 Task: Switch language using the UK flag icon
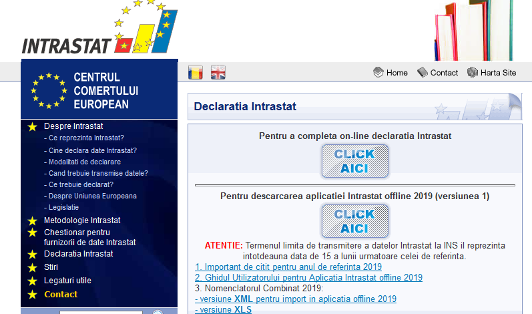click(218, 72)
